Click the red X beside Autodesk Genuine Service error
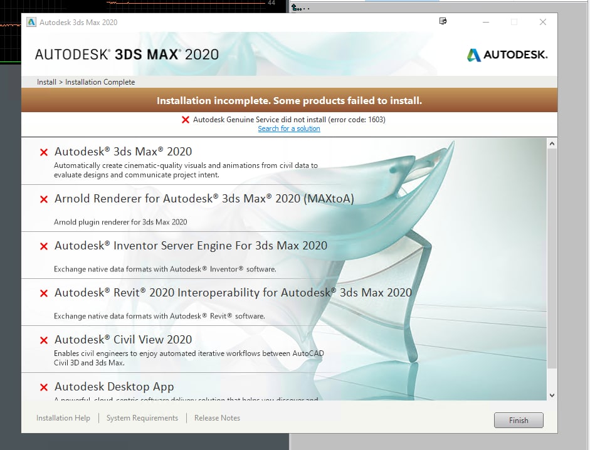 [x=186, y=120]
